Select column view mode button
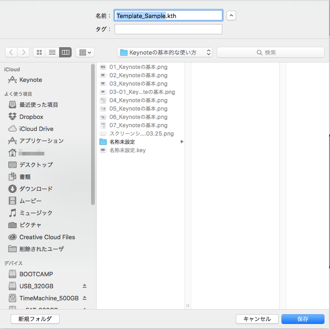 click(66, 52)
